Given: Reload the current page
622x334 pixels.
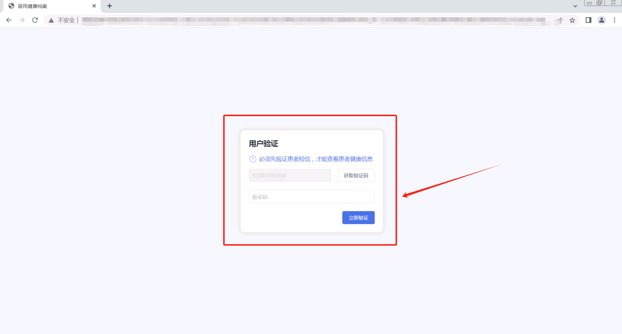Looking at the screenshot, I should tap(35, 20).
